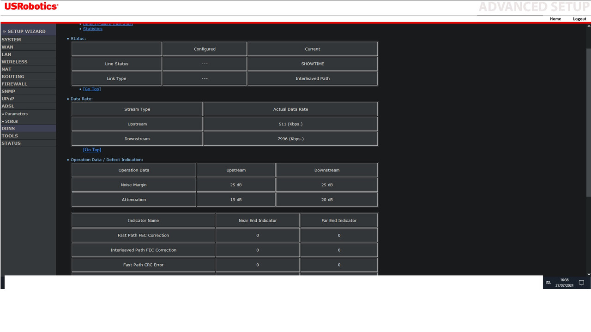The image size is (591, 332).
Task: Click the Attenuation row label
Action: coord(133,200)
